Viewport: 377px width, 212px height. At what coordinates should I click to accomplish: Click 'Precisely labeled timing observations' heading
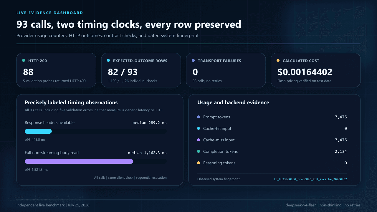point(71,102)
